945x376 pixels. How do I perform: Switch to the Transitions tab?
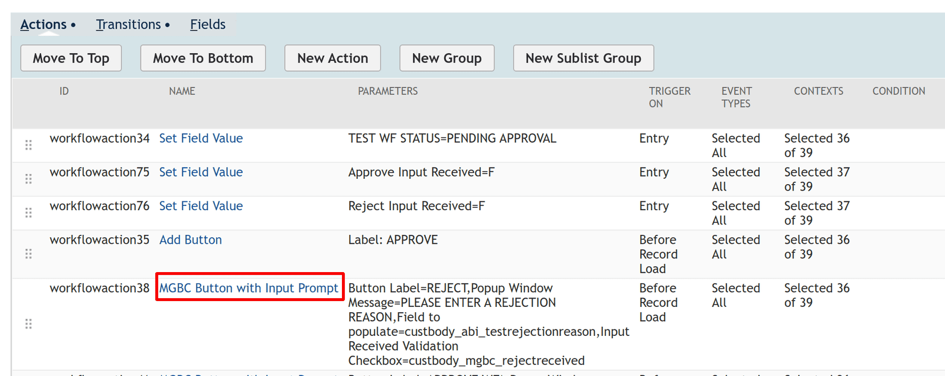129,25
